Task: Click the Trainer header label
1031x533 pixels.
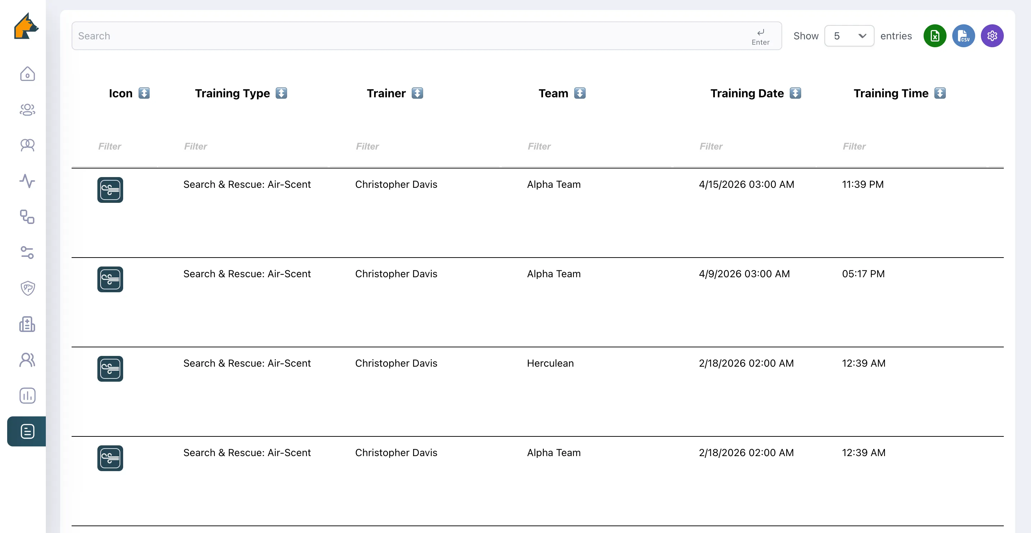Action: pos(386,93)
